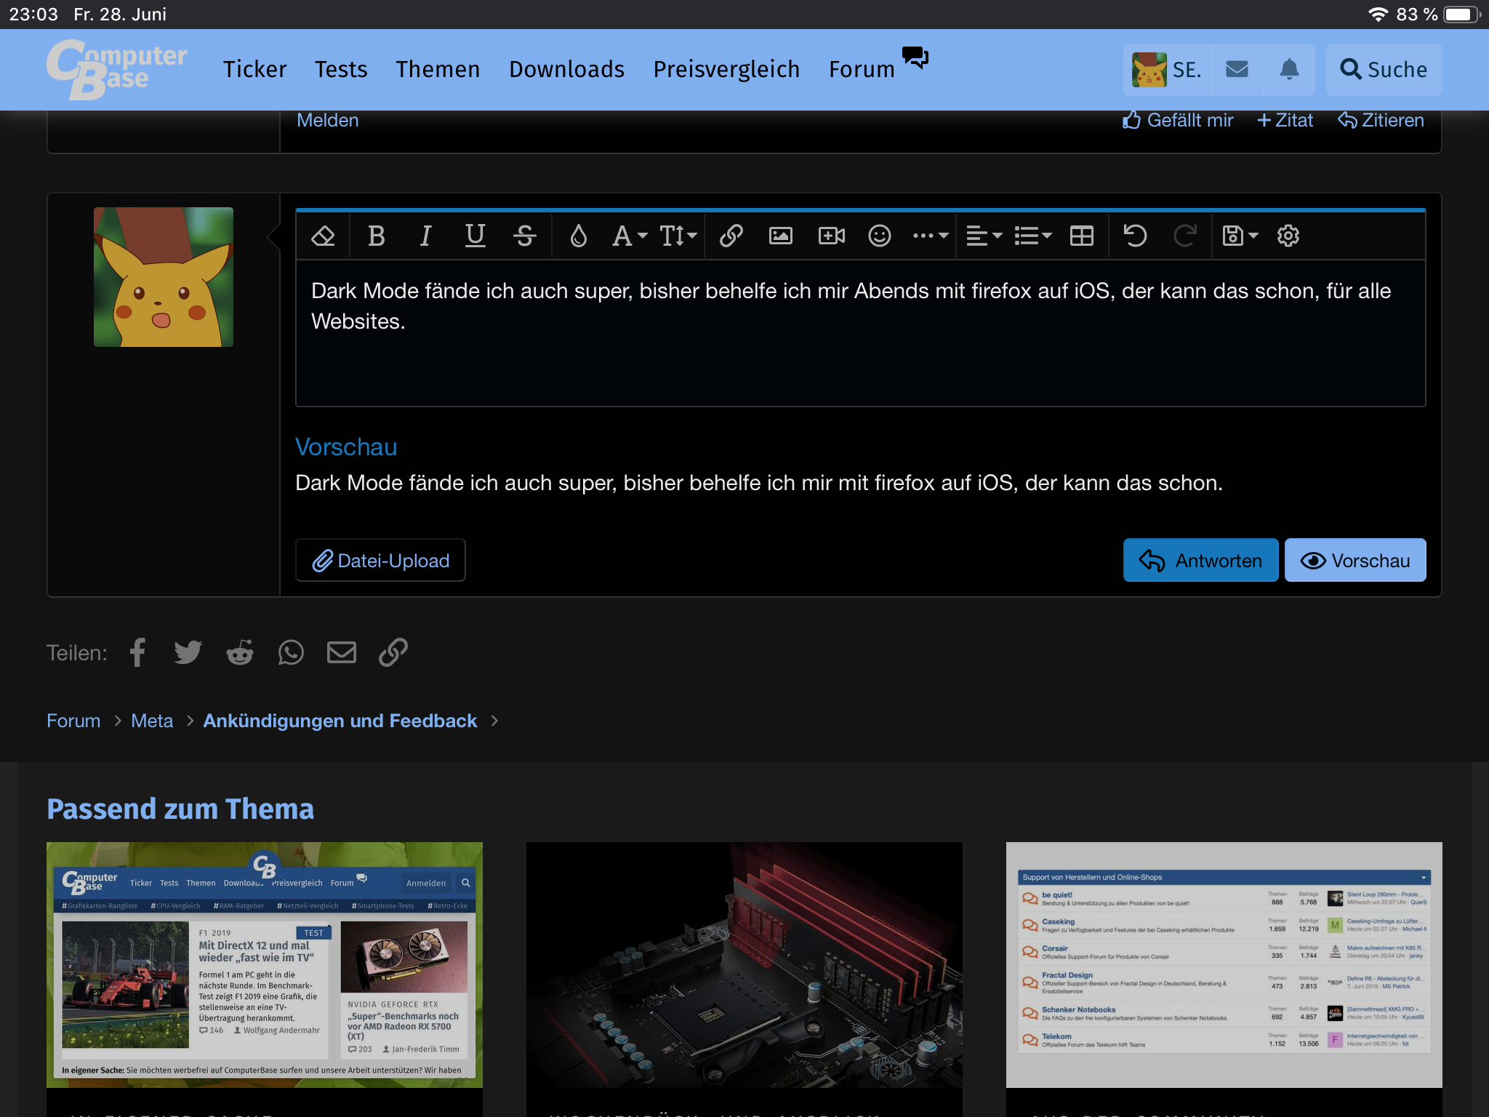This screenshot has width=1489, height=1117.
Task: Open the text alignment dropdown
Action: coord(984,236)
